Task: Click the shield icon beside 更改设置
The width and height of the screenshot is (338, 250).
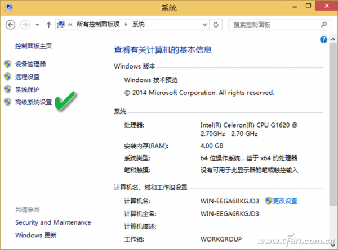Action: pyautogui.click(x=269, y=201)
